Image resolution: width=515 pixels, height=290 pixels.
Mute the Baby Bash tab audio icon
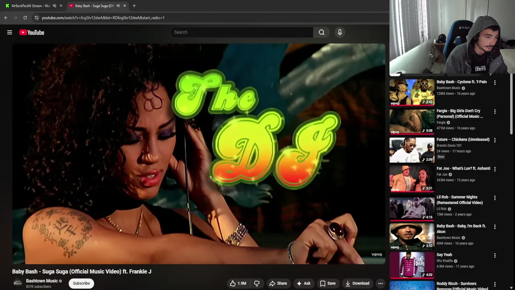click(118, 6)
